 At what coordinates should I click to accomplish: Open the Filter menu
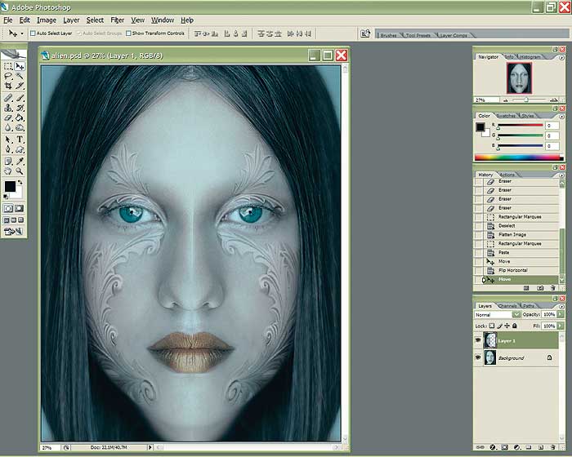(117, 20)
